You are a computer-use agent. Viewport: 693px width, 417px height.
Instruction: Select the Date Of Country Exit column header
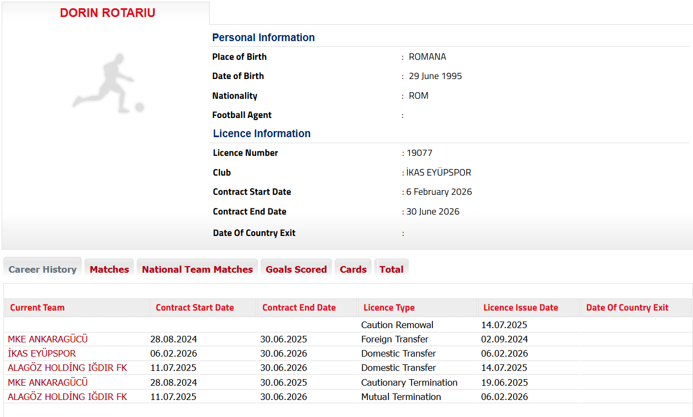pyautogui.click(x=627, y=308)
